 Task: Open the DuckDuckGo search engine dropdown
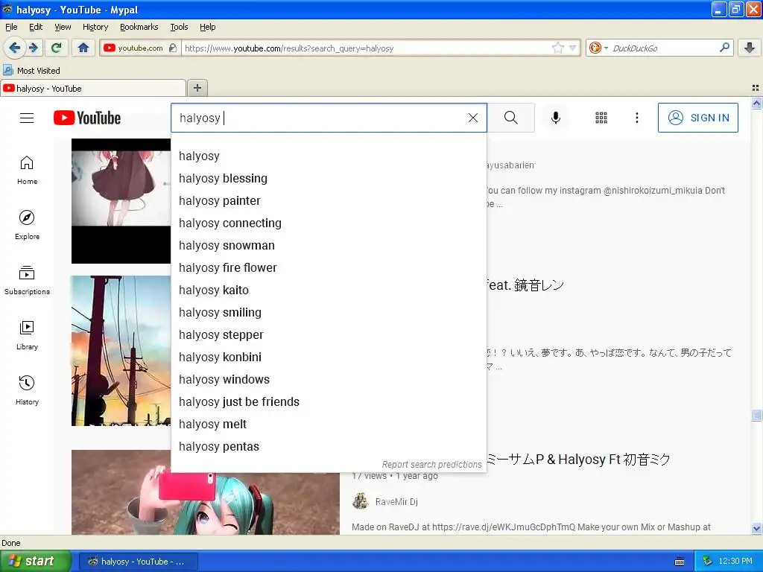(598, 48)
